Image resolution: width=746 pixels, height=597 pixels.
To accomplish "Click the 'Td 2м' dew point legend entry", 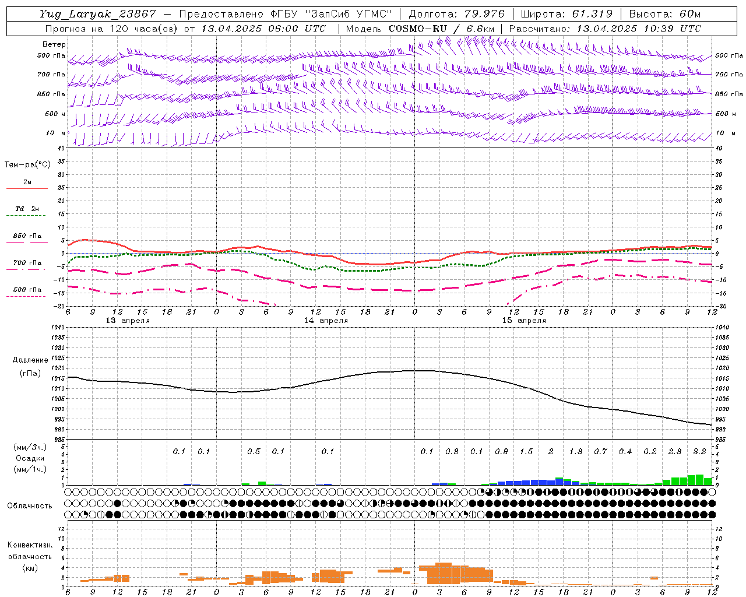I will (27, 209).
